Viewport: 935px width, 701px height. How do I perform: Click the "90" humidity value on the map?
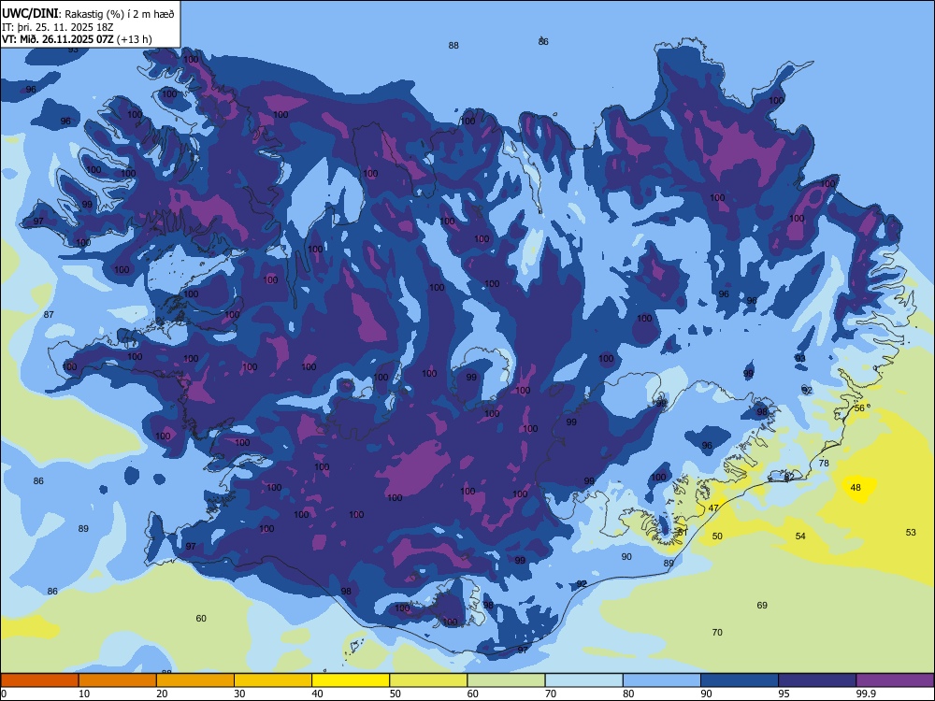[626, 557]
